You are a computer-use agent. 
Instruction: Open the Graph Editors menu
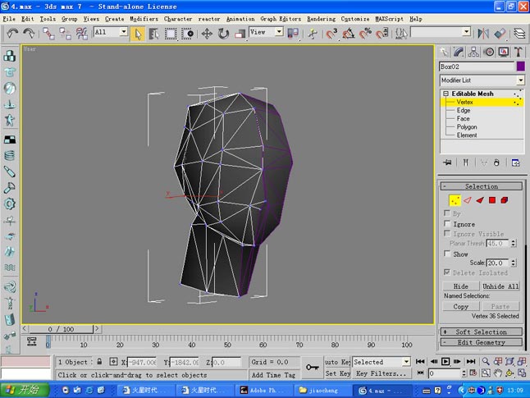tap(281, 19)
